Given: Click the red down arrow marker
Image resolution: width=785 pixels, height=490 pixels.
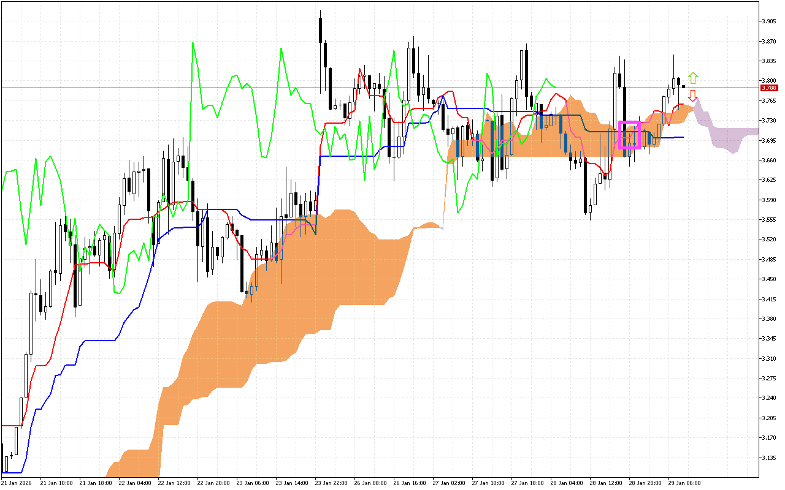Looking at the screenshot, I should tap(693, 96).
